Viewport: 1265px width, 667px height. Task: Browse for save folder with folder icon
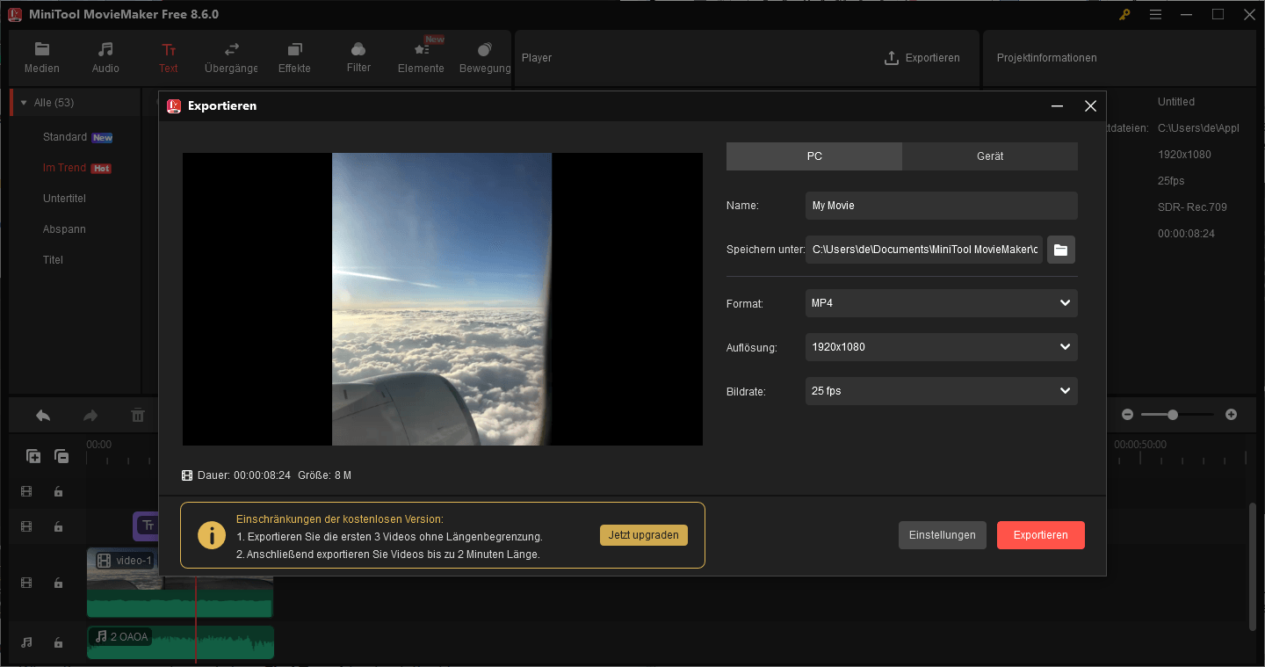pos(1060,250)
